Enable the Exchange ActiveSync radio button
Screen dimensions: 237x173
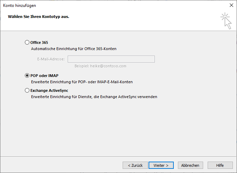point(27,90)
